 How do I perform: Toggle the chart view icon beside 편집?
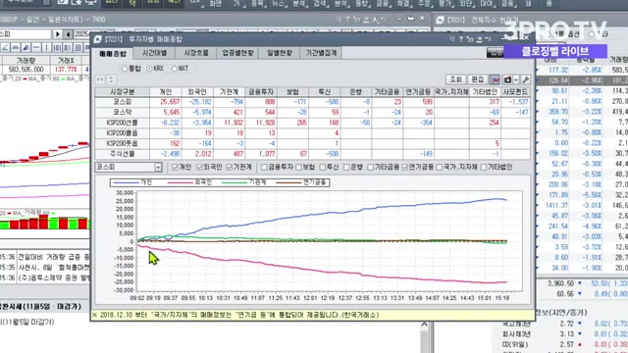click(x=495, y=79)
